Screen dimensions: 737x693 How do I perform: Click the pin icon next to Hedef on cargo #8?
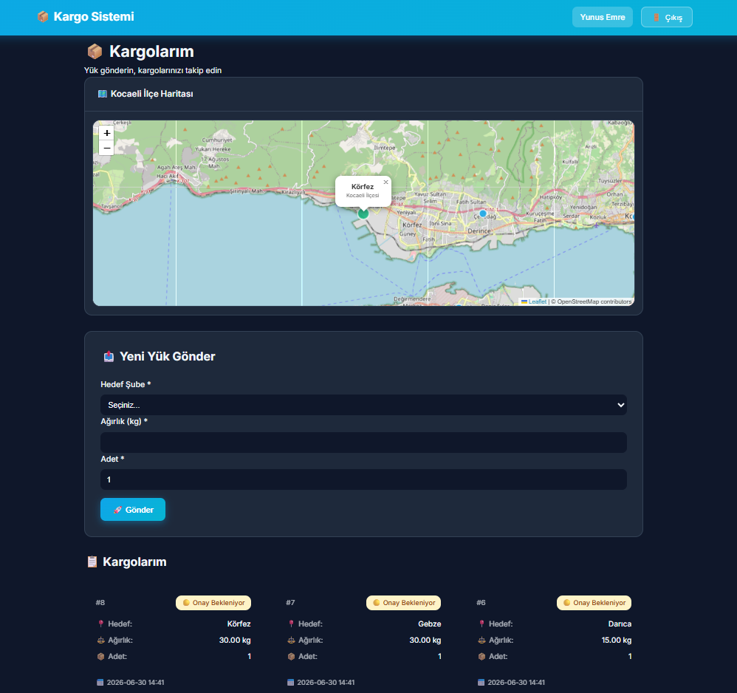pos(100,624)
